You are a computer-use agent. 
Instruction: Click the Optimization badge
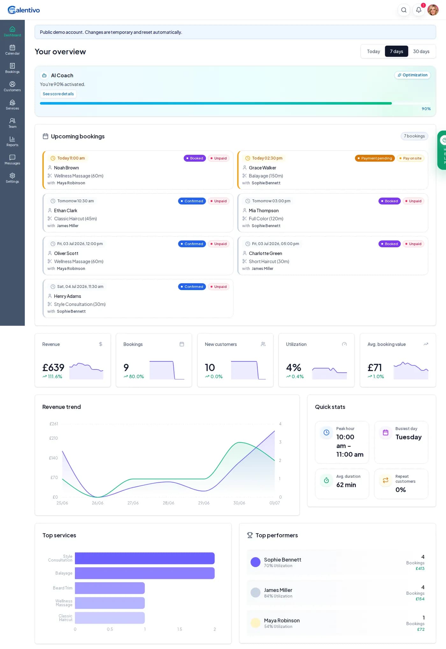pos(413,75)
